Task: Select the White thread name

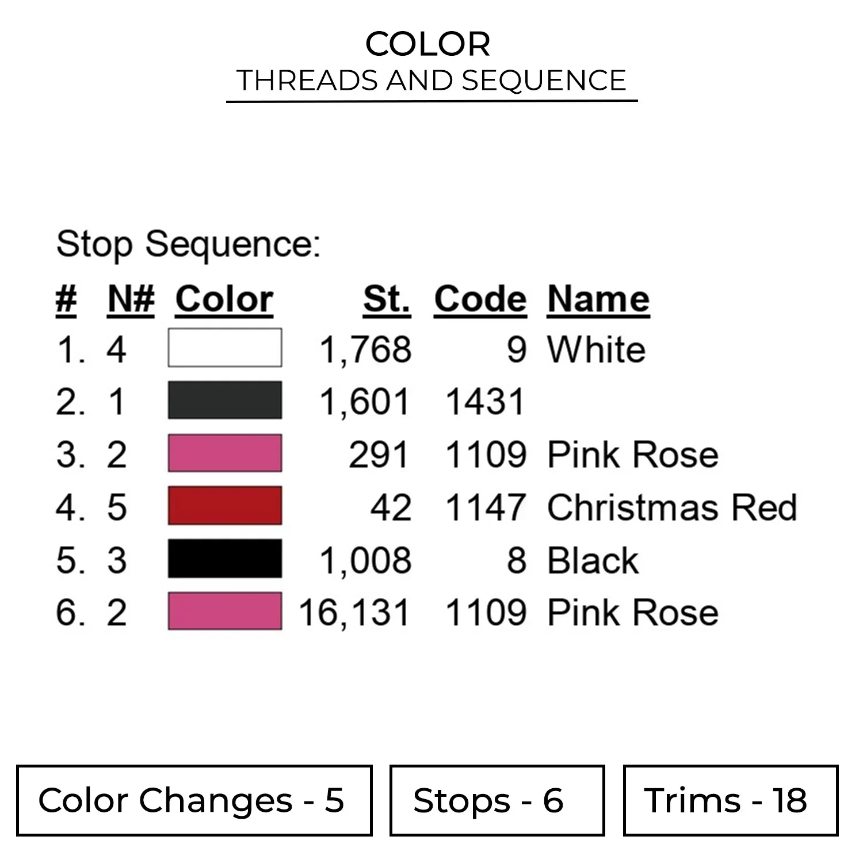Action: click(x=596, y=349)
